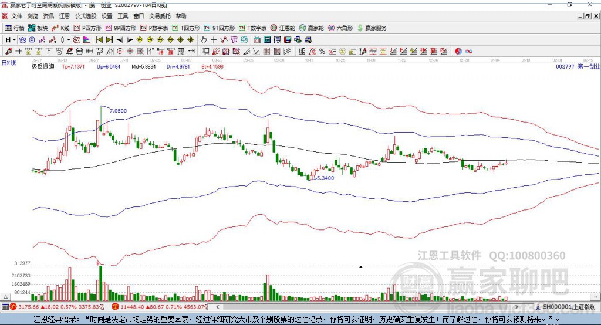This screenshot has height=325, width=601.
Task: Open the 交易委托 menu
Action: pos(160,16)
